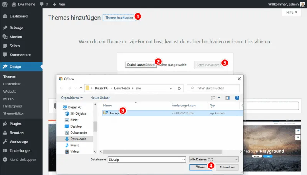This screenshot has height=175, width=307.
Task: Click Jetzt installieren button
Action: [209, 65]
